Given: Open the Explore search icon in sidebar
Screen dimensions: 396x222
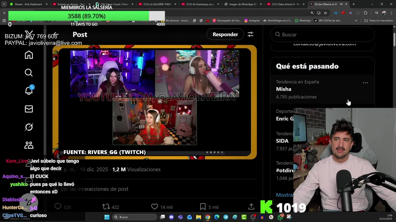Looking at the screenshot, I should 29,73.
